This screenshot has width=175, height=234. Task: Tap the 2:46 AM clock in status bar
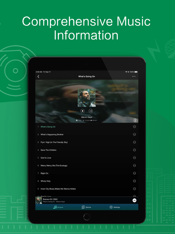39,72
